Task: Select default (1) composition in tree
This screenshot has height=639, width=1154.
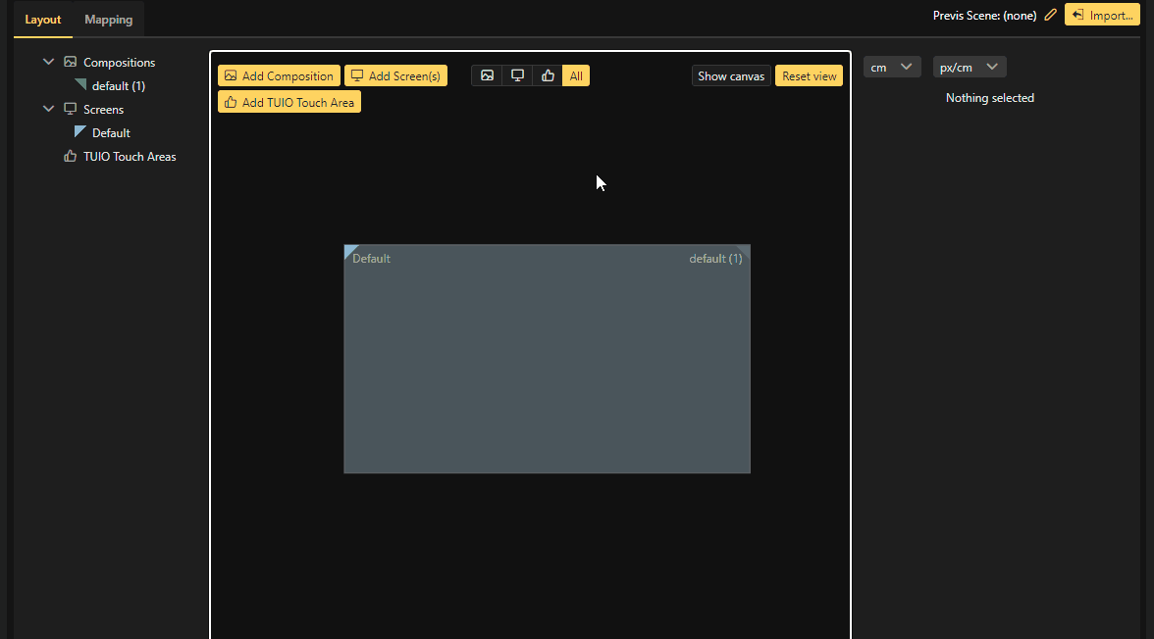Action: coord(118,85)
